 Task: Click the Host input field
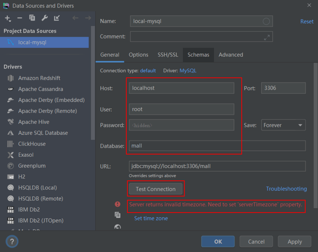[181, 88]
